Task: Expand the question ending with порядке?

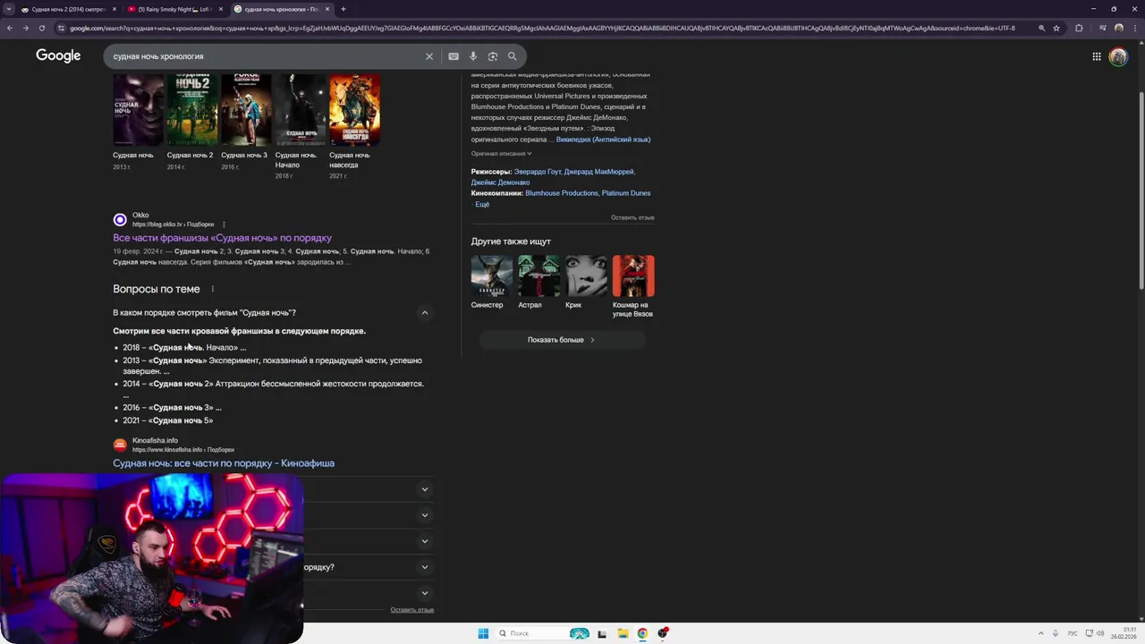Action: [425, 567]
